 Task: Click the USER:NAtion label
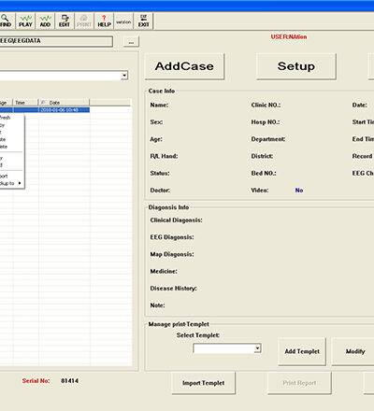[289, 36]
